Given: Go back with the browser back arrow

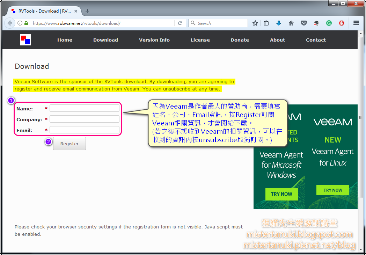Looking at the screenshot, I should pos(9,23).
